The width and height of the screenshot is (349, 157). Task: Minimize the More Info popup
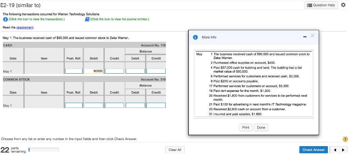coord(304,37)
